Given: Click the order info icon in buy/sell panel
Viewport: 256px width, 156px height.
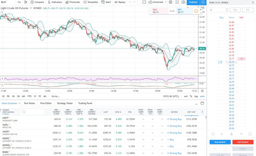Looking at the screenshot, I should pos(196,11).
